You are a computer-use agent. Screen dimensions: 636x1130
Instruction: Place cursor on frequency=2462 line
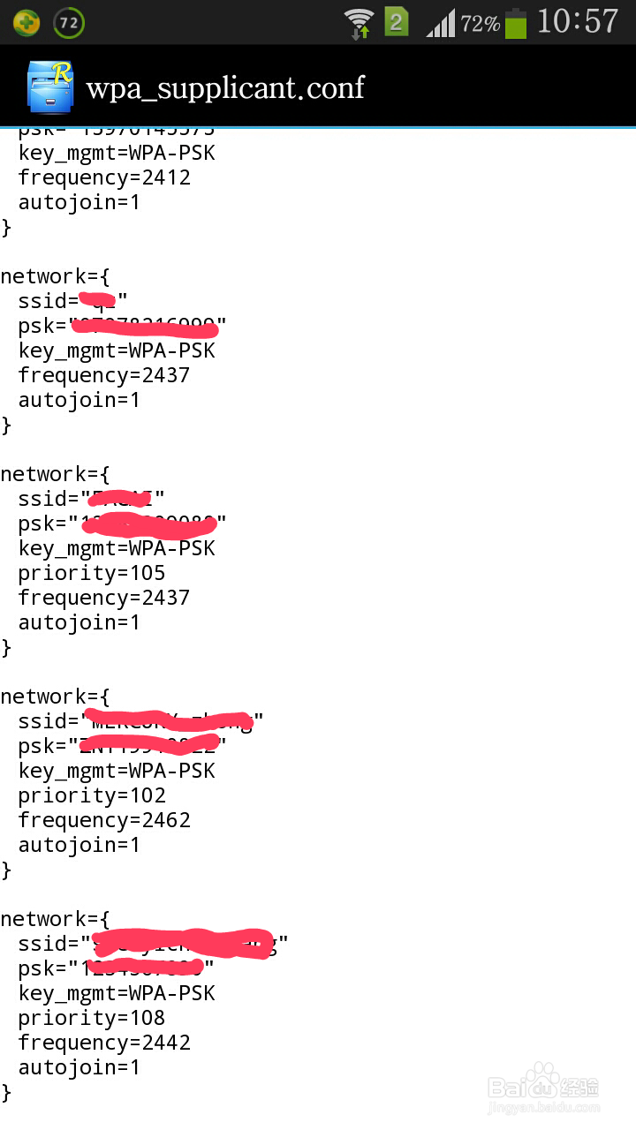(104, 820)
